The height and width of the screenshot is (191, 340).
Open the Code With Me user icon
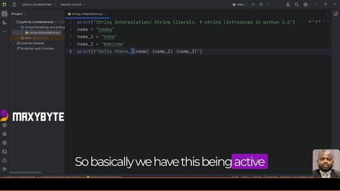288,4
